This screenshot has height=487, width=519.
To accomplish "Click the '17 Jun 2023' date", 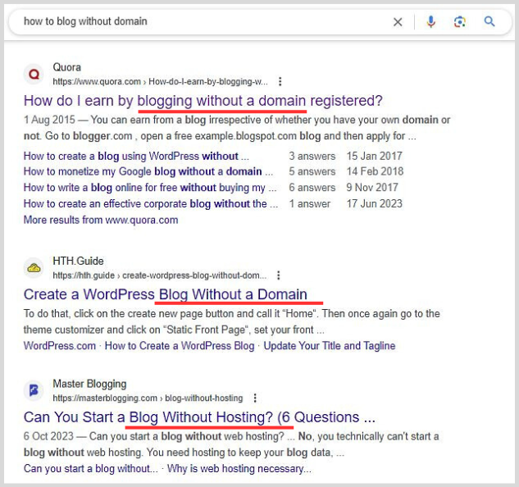I will (x=375, y=203).
